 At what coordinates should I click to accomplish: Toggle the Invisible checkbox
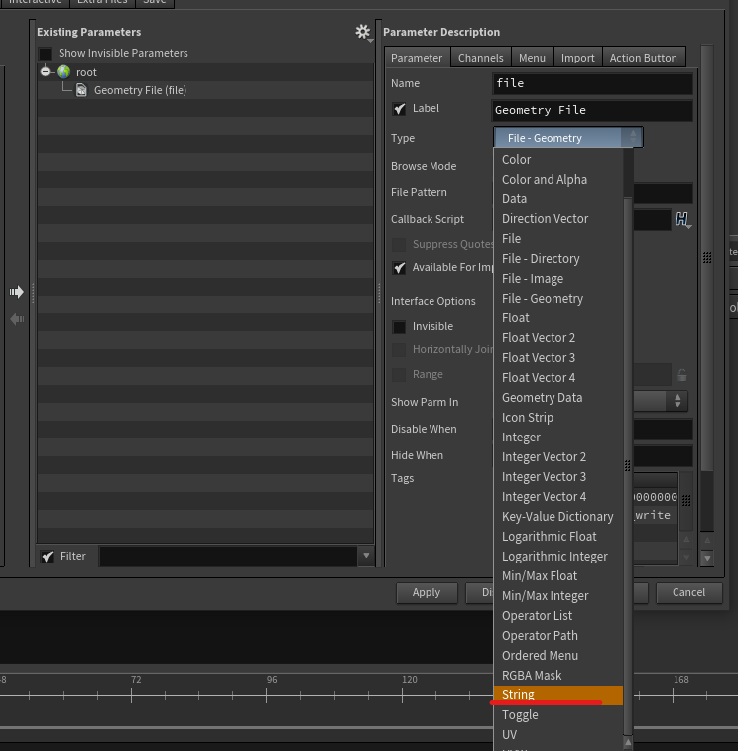pos(399,327)
